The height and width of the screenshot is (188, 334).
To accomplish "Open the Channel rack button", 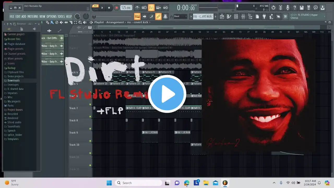I will click(x=236, y=17).
